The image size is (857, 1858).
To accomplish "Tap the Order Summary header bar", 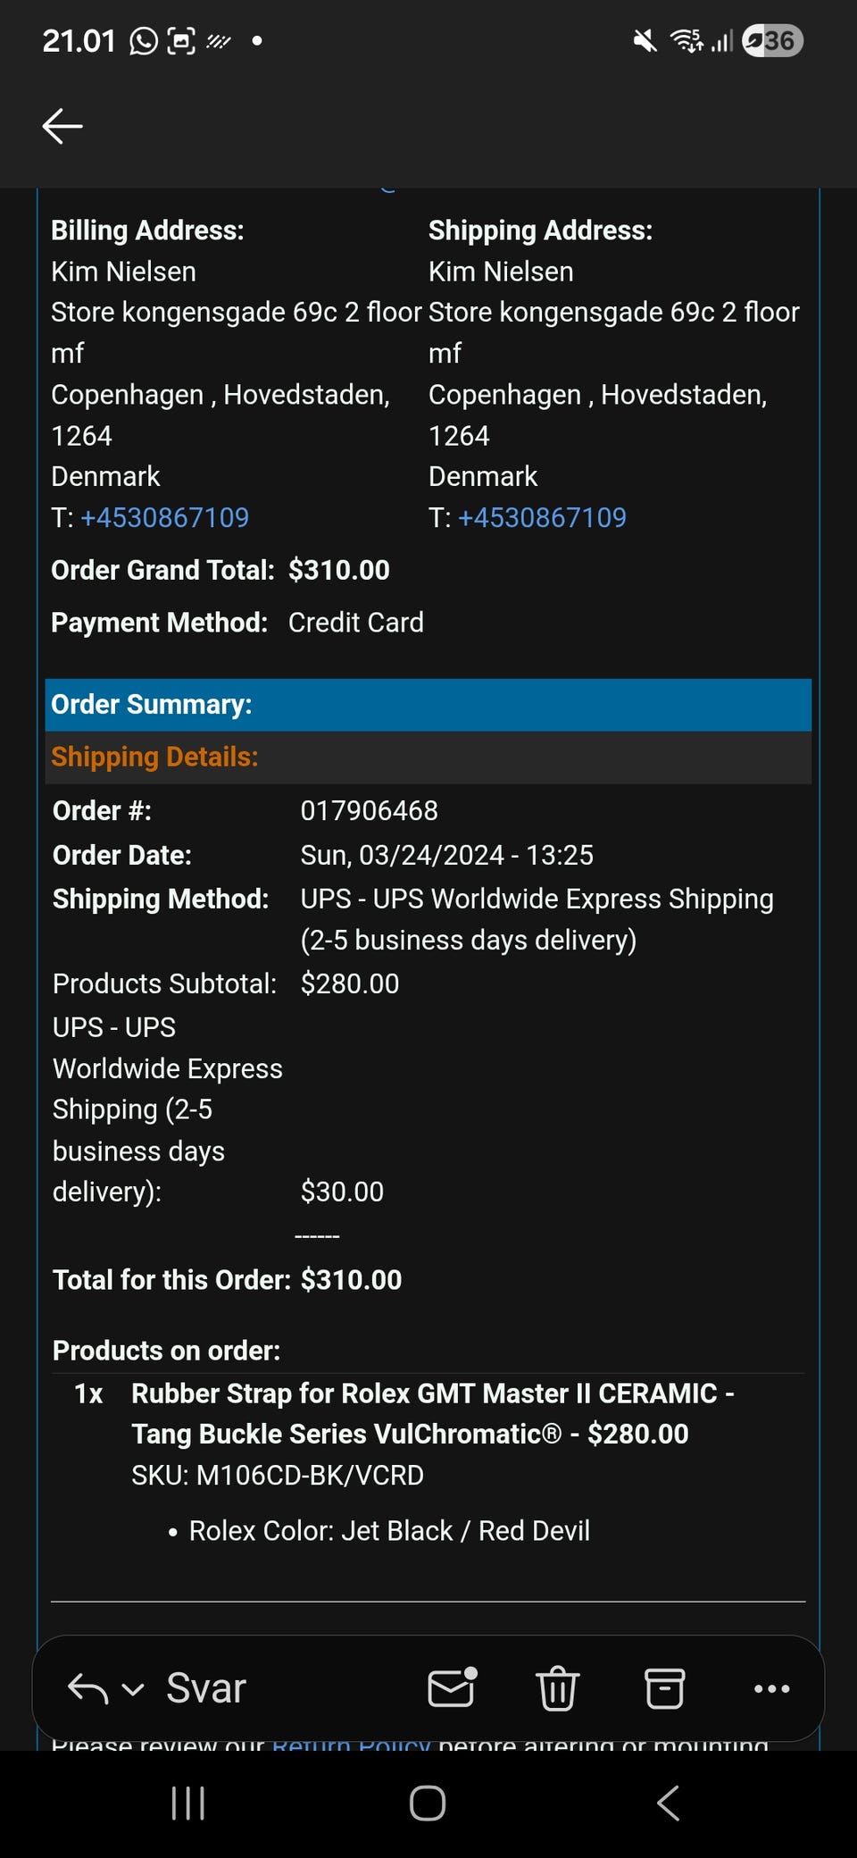I will click(x=428, y=705).
